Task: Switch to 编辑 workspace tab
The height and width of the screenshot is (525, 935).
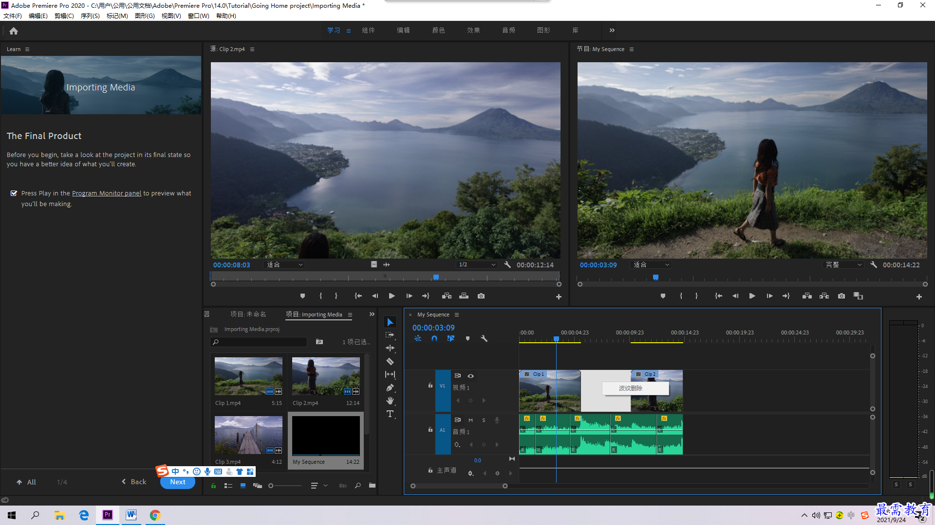Action: (x=403, y=30)
